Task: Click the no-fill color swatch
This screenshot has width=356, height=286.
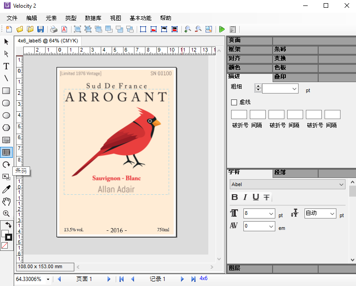Action: pyautogui.click(x=5, y=245)
